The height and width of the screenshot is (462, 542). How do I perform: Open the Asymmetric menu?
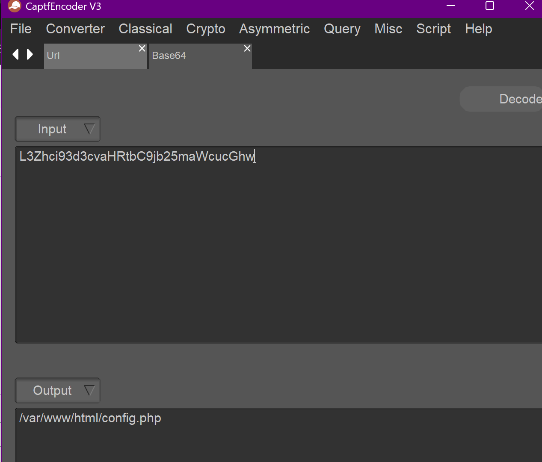(274, 29)
